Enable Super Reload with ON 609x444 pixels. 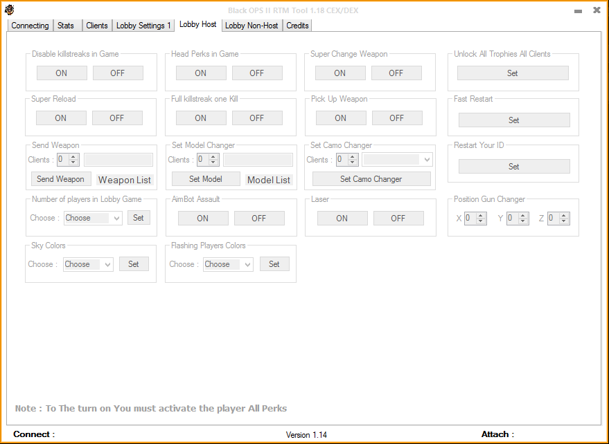click(x=61, y=118)
